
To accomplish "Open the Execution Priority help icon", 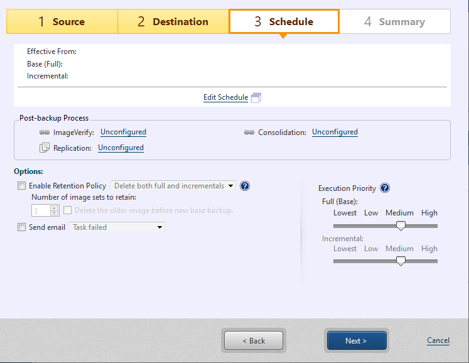I will click(385, 188).
